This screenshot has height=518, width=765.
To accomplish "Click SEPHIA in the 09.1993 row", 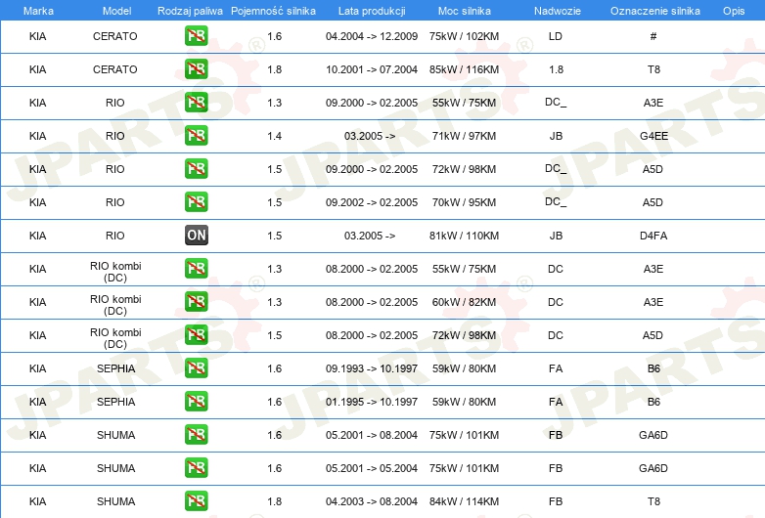I will tap(115, 368).
